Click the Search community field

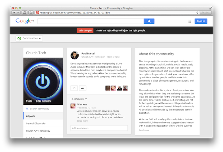click(x=43, y=109)
